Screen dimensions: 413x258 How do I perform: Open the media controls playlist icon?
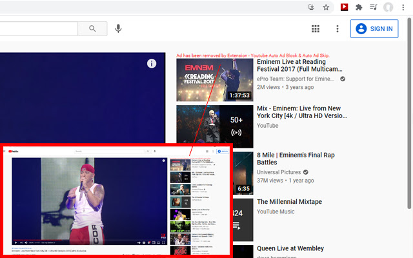pyautogui.click(x=373, y=8)
